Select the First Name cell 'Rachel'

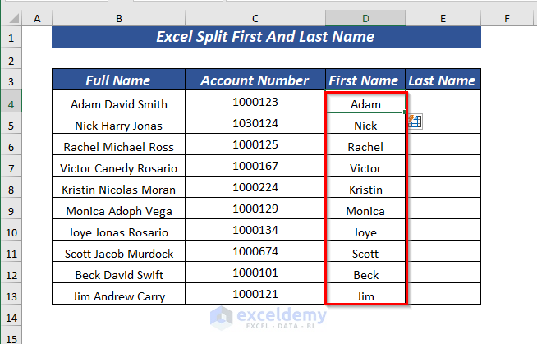coord(365,147)
